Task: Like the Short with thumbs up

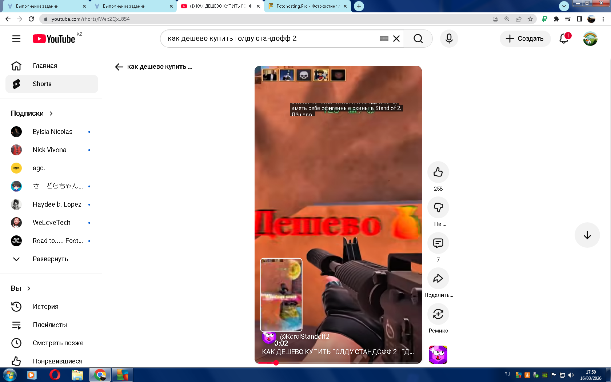Action: click(x=438, y=172)
